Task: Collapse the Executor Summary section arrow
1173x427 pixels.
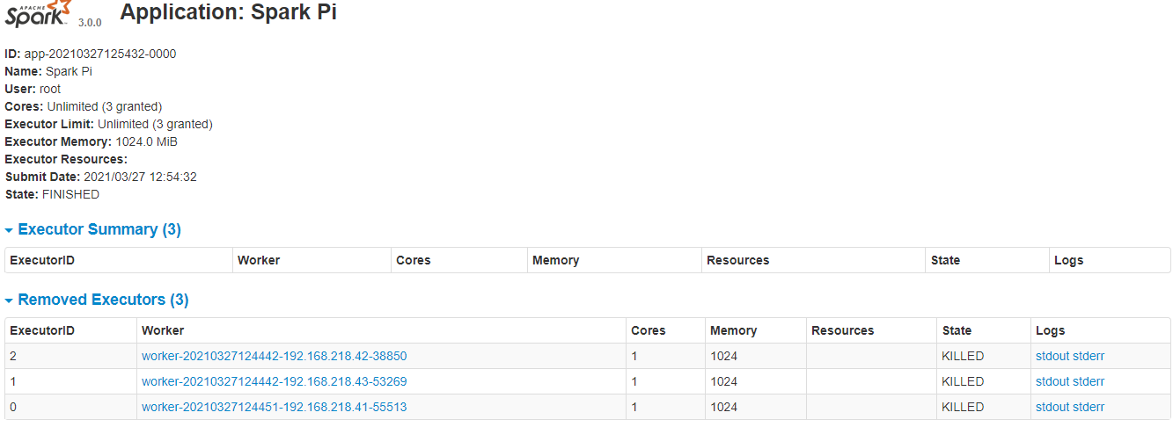Action: (x=10, y=230)
